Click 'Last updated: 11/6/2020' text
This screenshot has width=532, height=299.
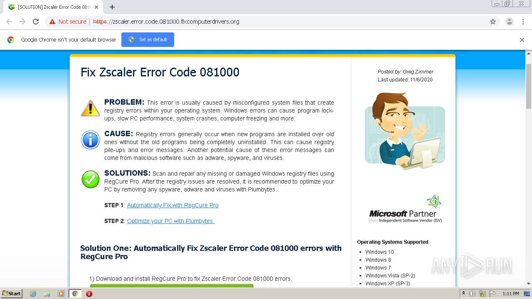tap(405, 80)
